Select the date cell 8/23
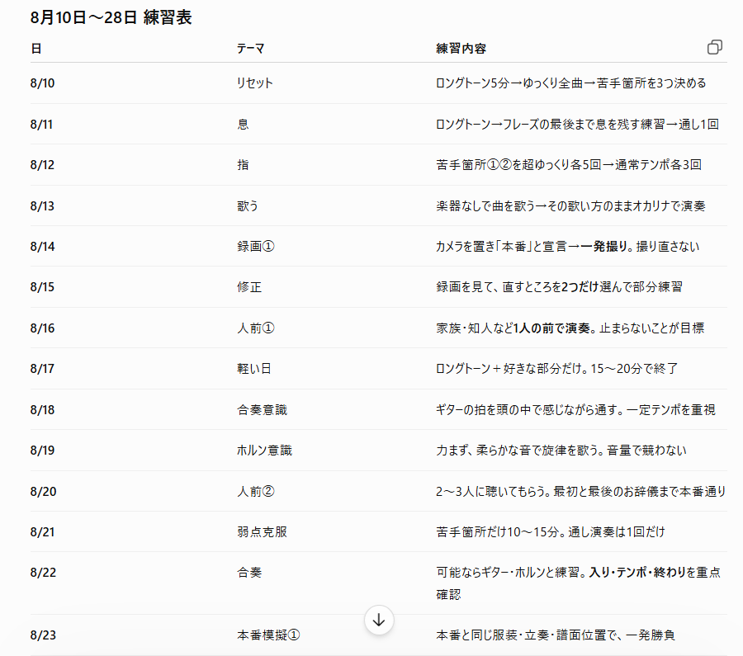The height and width of the screenshot is (656, 743). 43,635
